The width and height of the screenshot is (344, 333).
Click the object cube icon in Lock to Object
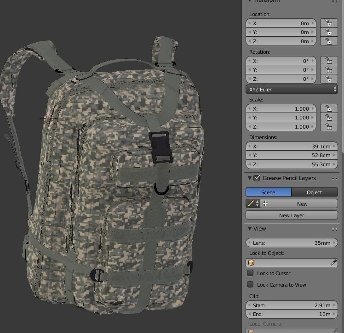click(252, 262)
